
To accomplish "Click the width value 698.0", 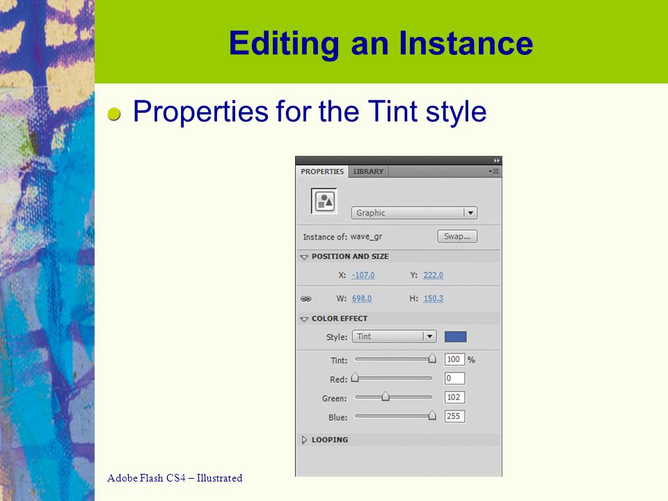I will pyautogui.click(x=362, y=299).
